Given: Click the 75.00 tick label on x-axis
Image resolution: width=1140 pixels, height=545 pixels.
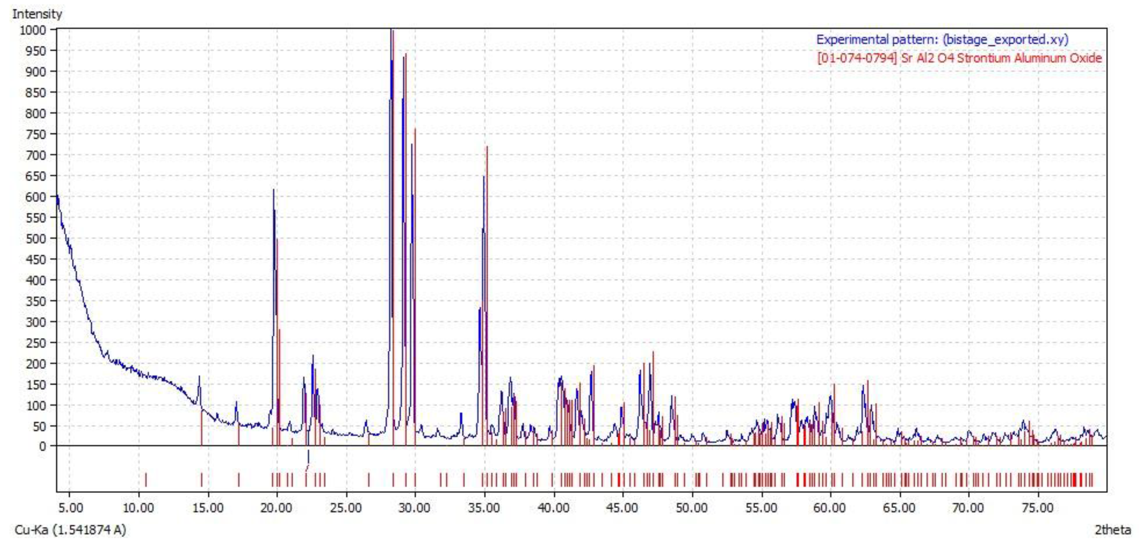Looking at the screenshot, I should coord(1037,508).
